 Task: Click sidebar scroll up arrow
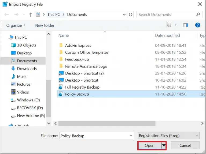click(x=49, y=34)
